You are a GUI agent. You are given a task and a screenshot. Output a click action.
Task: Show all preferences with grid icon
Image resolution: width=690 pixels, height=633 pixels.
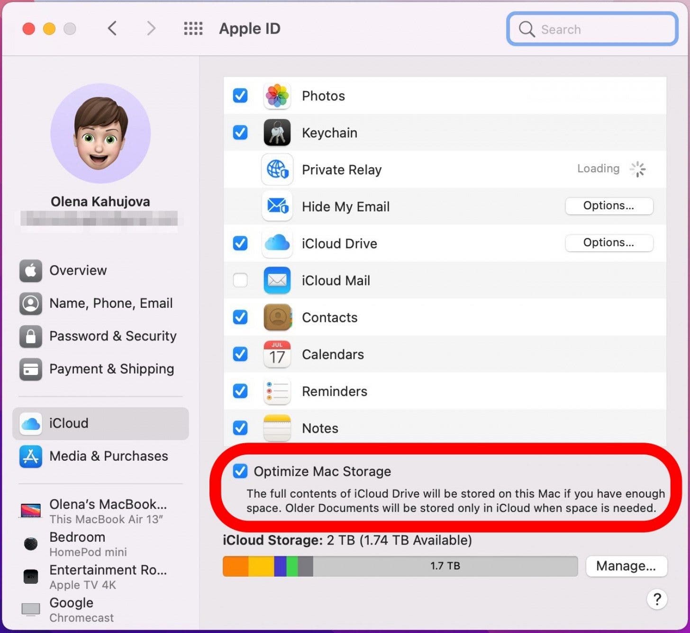193,29
